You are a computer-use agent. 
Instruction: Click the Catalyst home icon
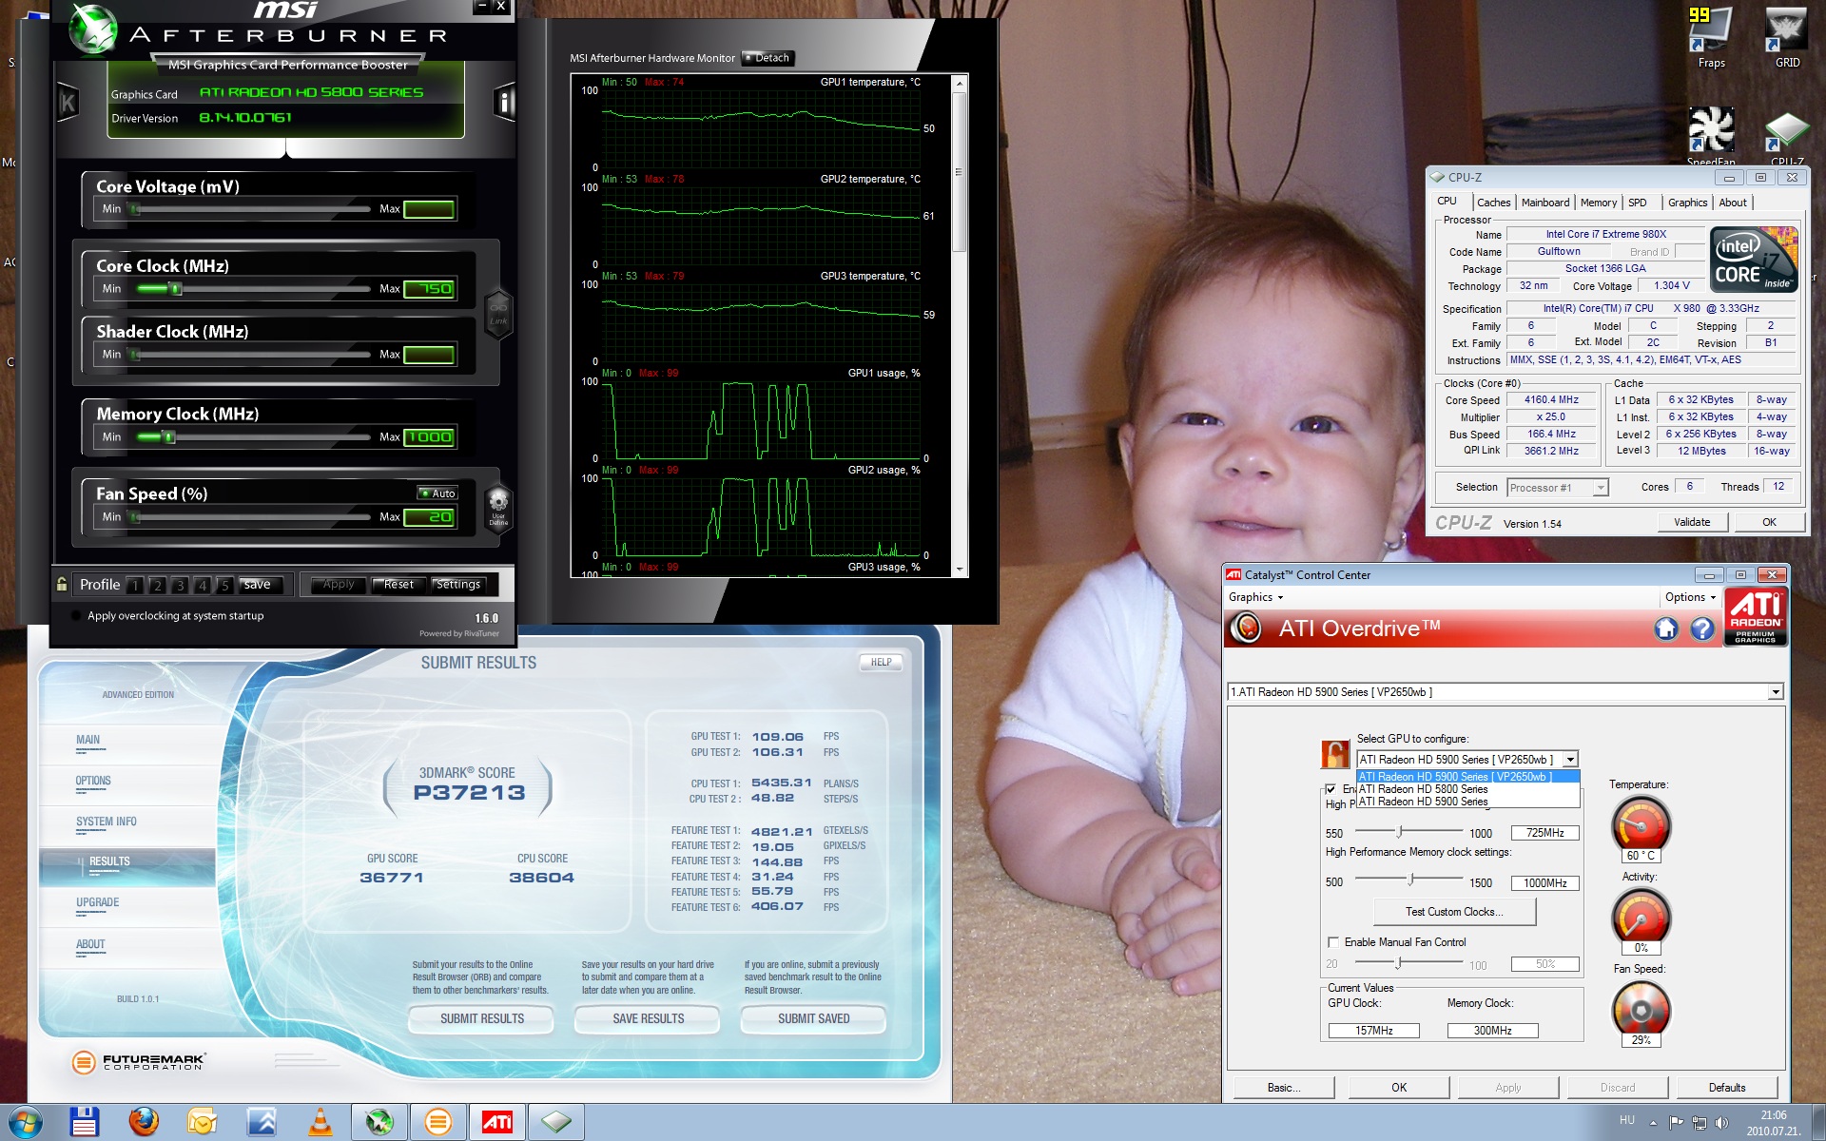(x=1665, y=629)
